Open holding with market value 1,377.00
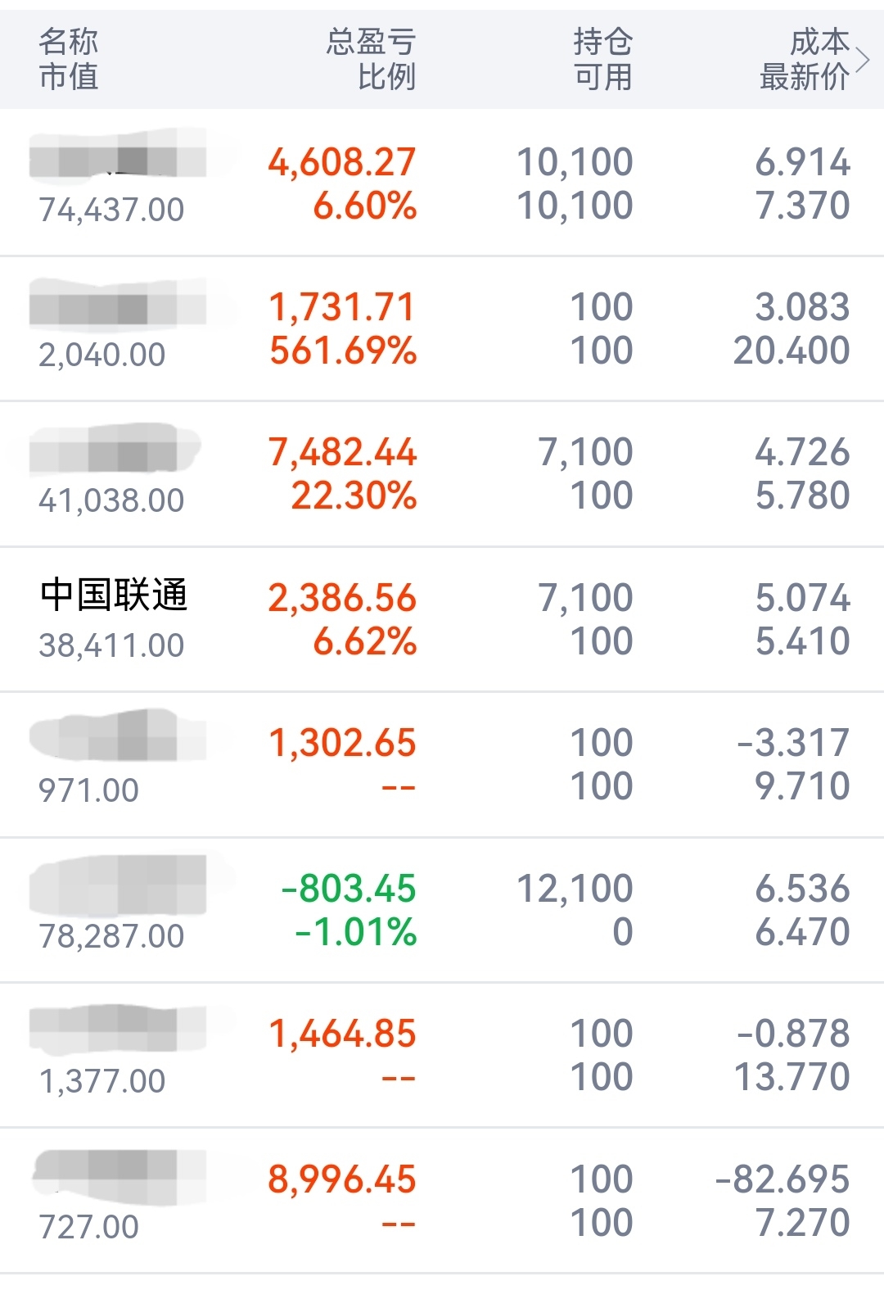The width and height of the screenshot is (884, 1299). 442,1055
